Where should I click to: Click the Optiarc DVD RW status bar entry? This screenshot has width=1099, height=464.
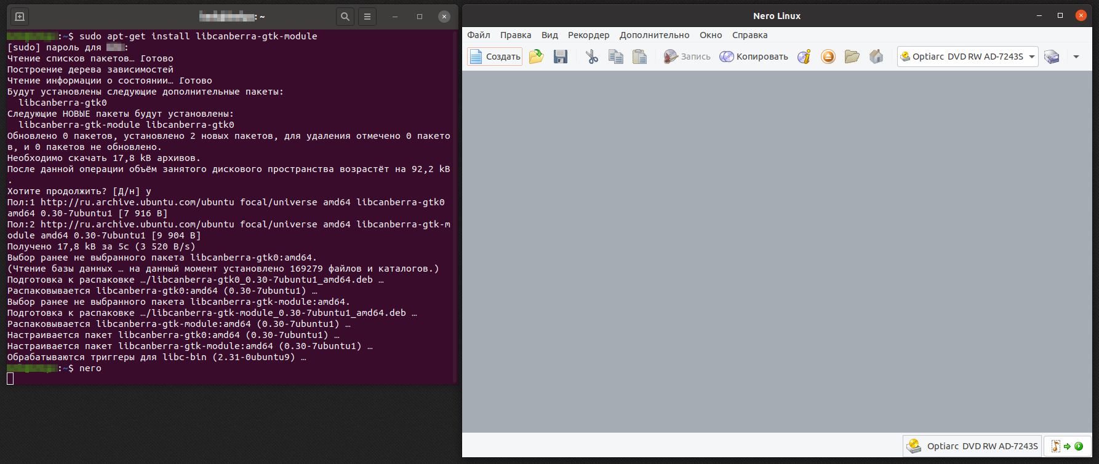(972, 446)
